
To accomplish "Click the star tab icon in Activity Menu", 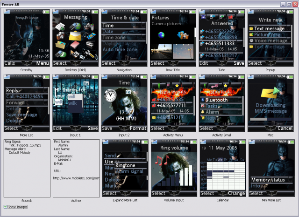I will tap(177, 86).
